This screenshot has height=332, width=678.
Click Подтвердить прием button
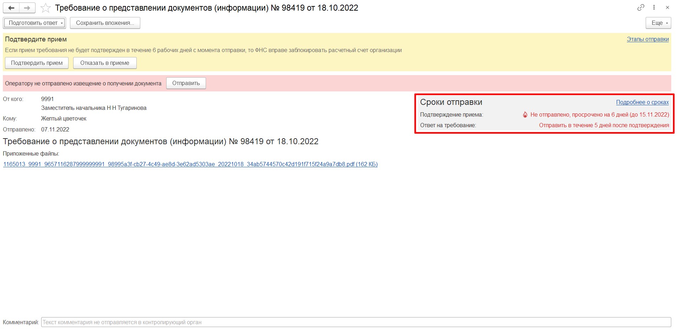point(37,63)
